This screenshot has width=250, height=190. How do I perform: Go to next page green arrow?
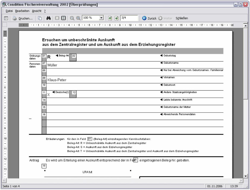click(x=116, y=18)
